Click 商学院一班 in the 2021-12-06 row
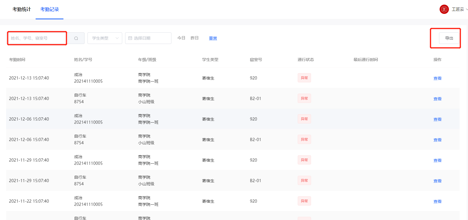The image size is (468, 220). tap(148, 122)
